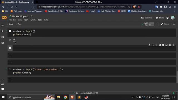Open new browser tab
Viewport: 178px width, 100px height.
coord(37,2)
